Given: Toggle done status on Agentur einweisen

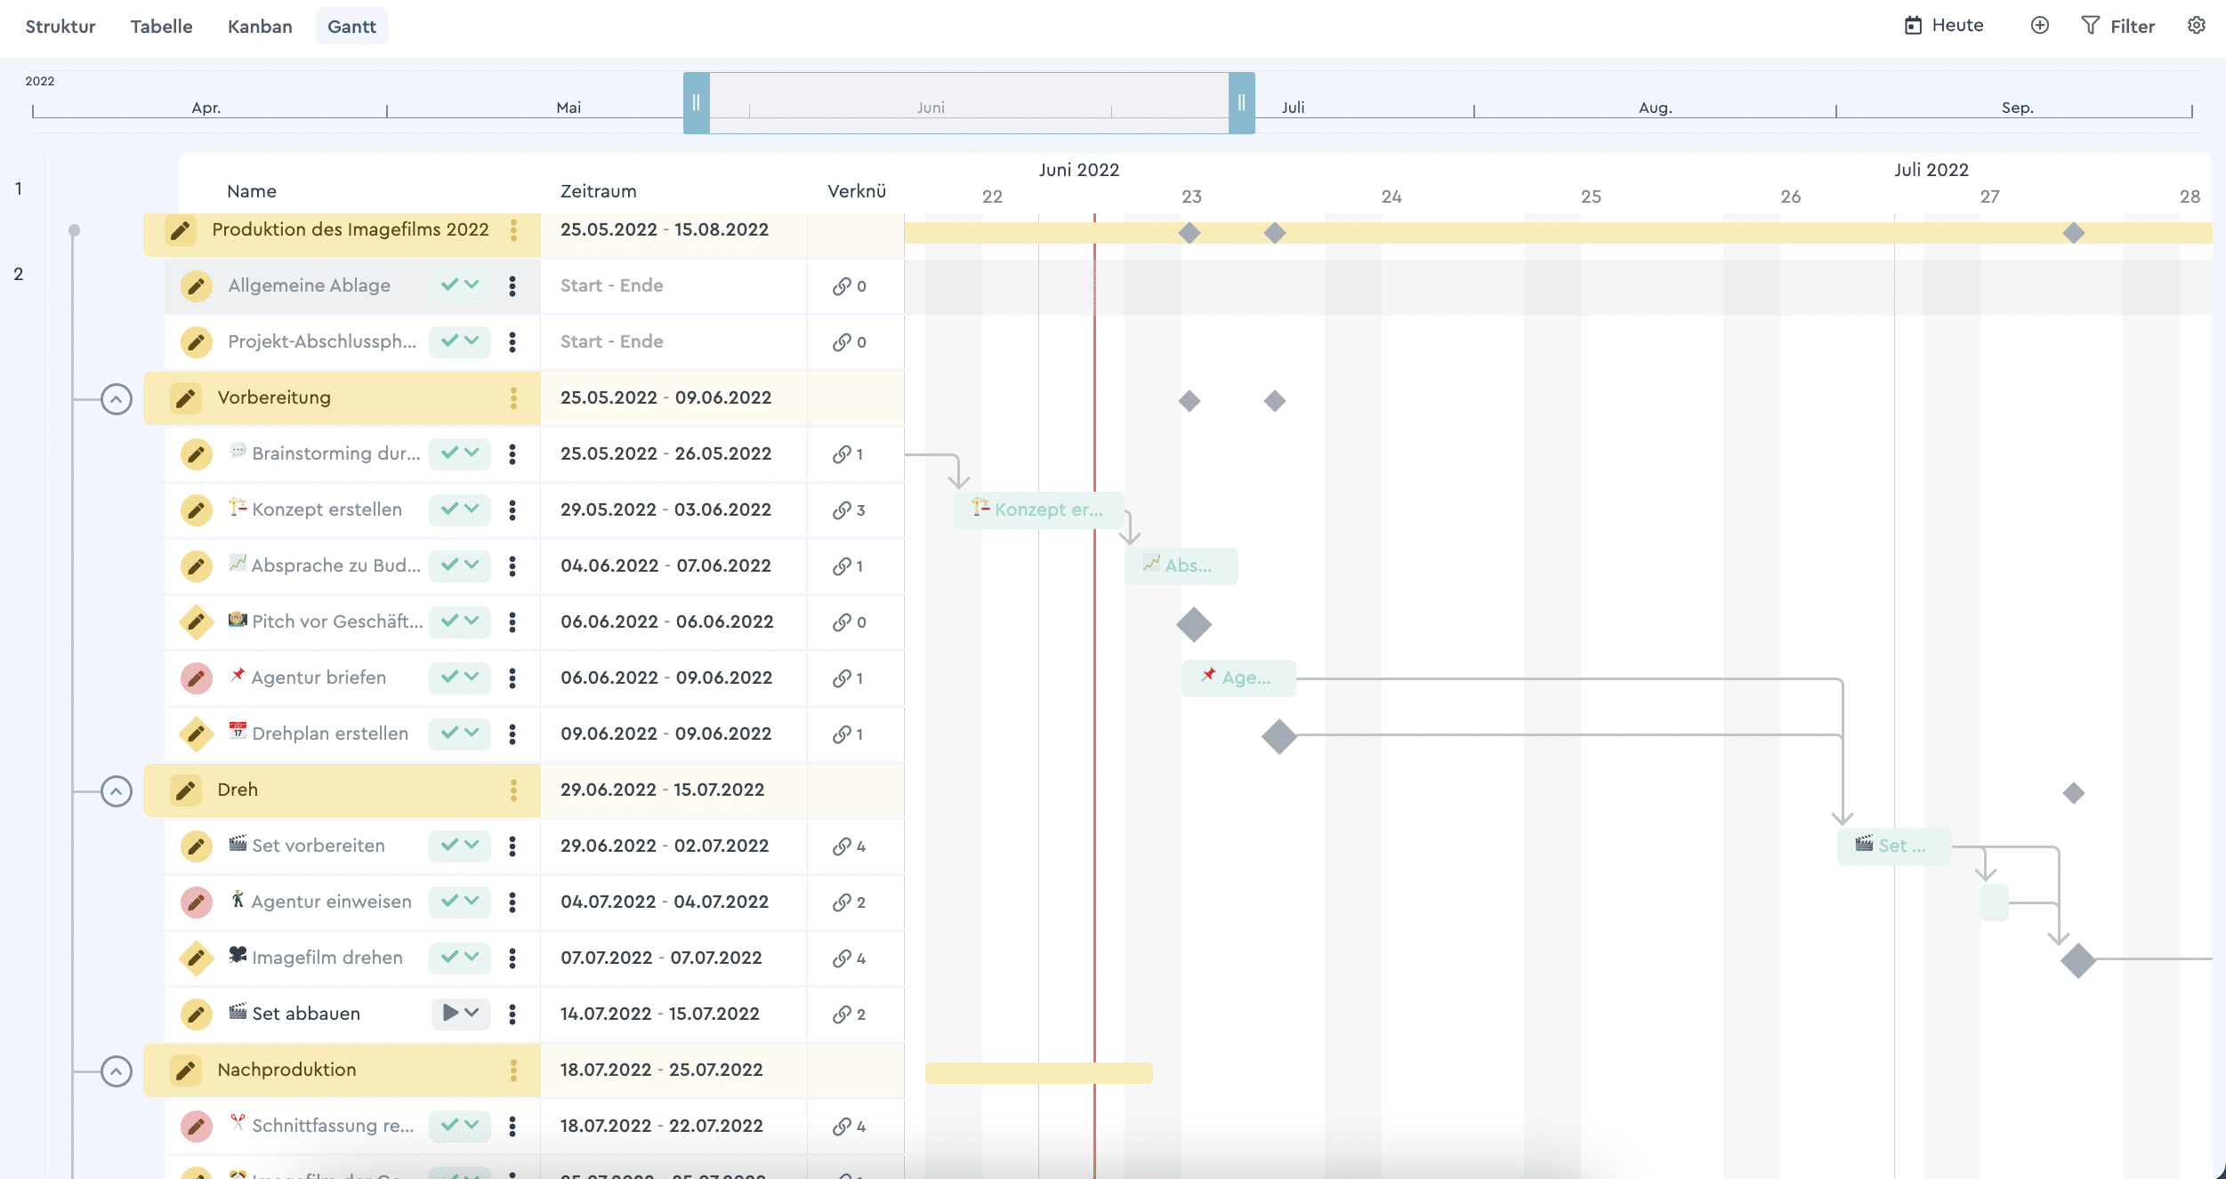Looking at the screenshot, I should tap(449, 901).
